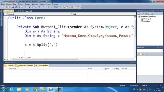The image size is (164, 92).
Task: Click the New Project toolbar icon
Action: (x=3, y=7)
